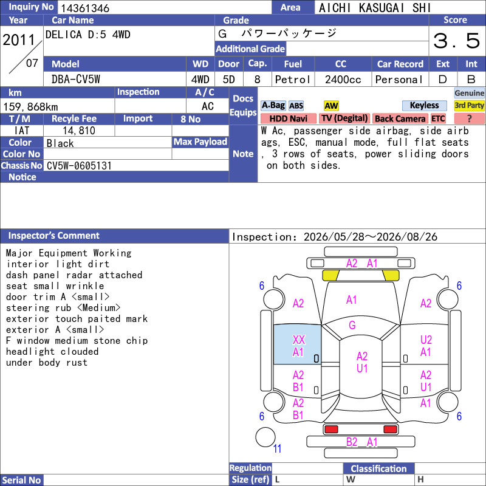Click the yellow 3rd Party legend badge

click(x=469, y=105)
